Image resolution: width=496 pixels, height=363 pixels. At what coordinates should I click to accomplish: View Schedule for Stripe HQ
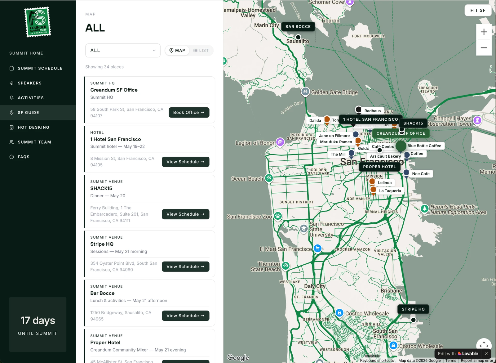(x=185, y=267)
